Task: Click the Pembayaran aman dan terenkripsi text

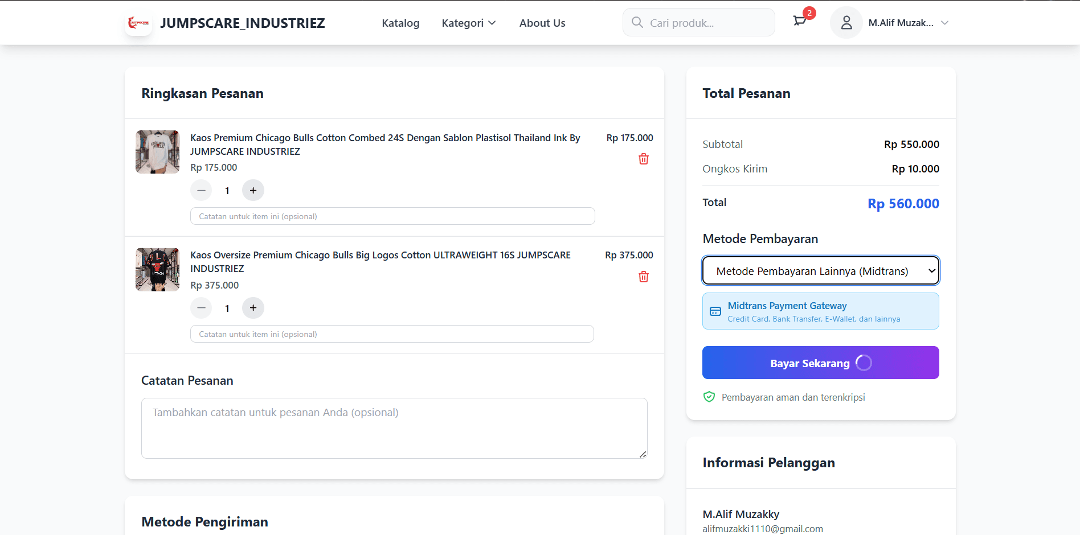Action: 793,397
